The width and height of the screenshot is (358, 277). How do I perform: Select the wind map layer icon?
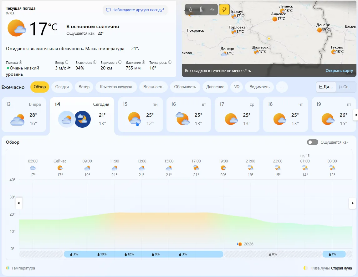pyautogui.click(x=212, y=10)
